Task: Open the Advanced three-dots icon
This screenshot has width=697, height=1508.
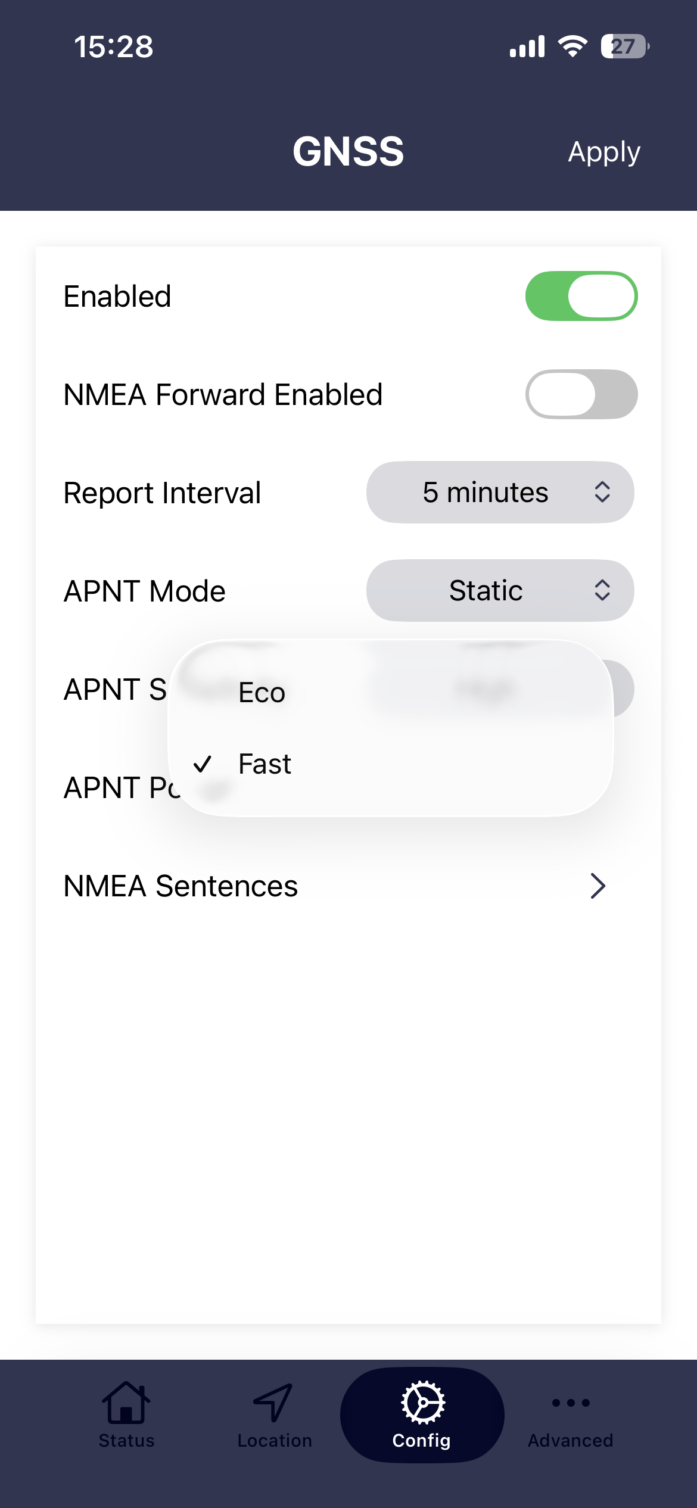Action: point(570,1403)
